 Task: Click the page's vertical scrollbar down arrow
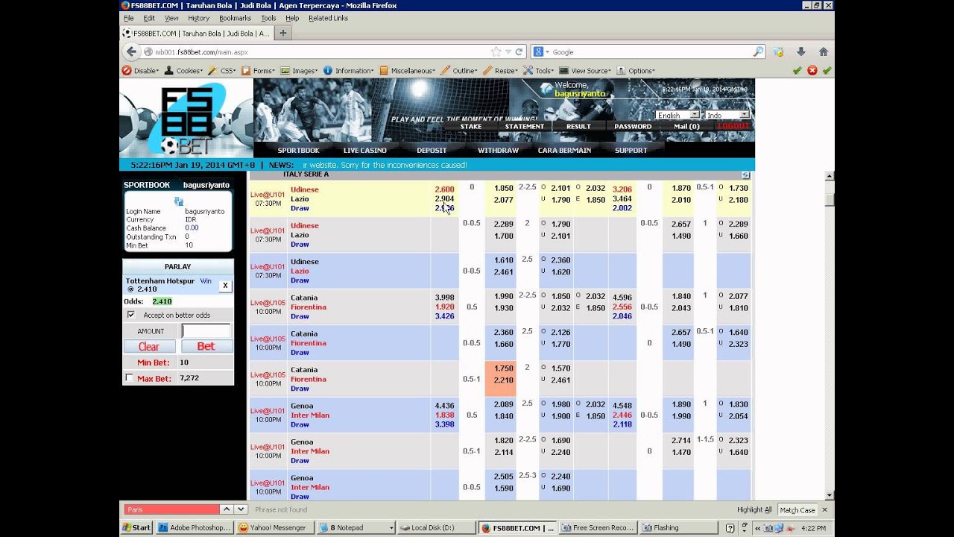830,494
